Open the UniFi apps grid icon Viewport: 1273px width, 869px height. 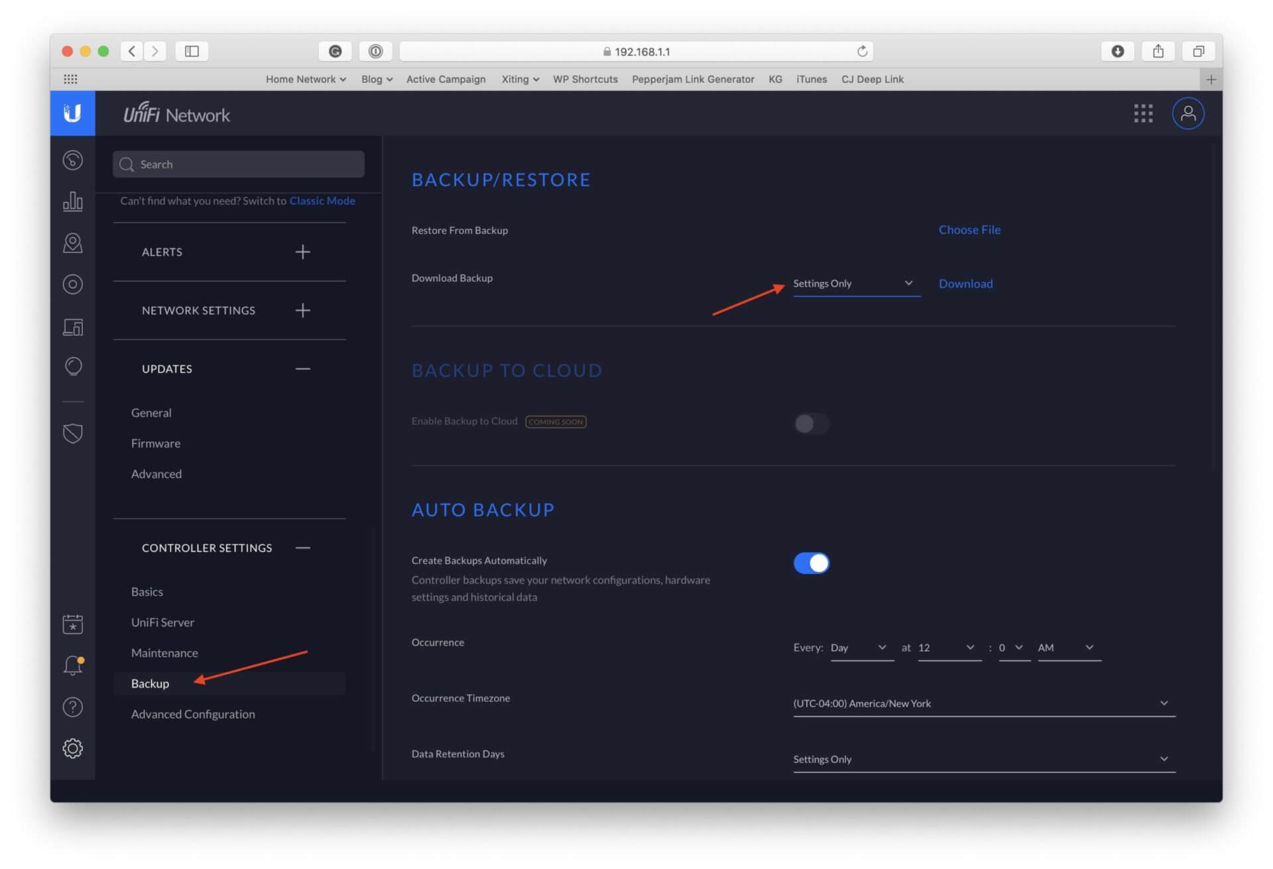[x=1143, y=113]
